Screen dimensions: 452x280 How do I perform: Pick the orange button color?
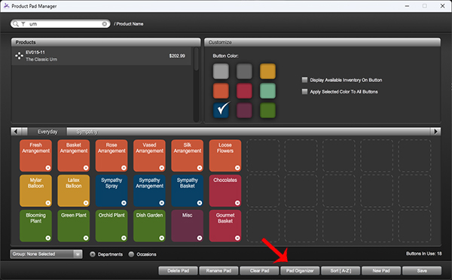tap(221, 91)
